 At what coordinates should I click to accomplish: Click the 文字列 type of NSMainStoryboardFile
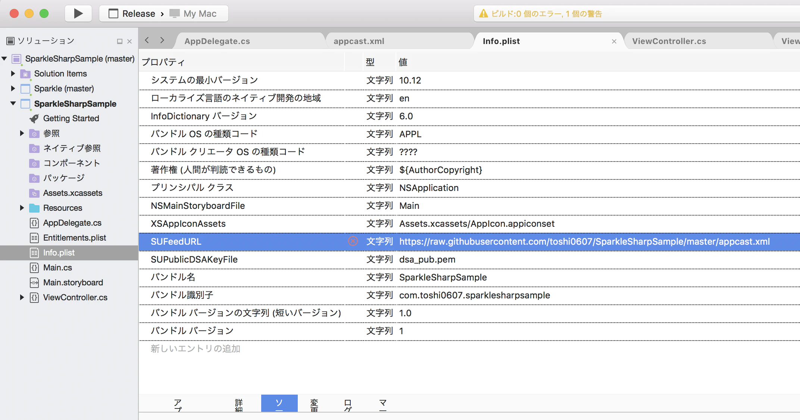tap(379, 206)
